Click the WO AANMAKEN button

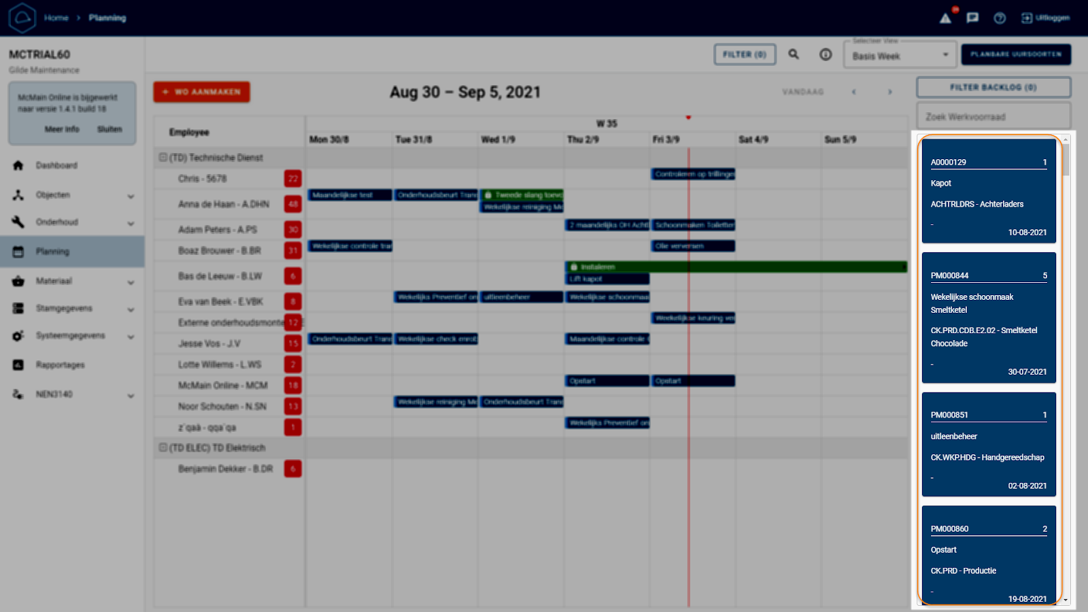201,92
